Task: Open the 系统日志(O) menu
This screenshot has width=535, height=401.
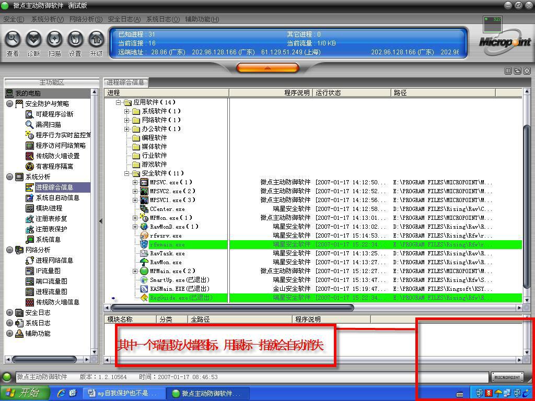Action: [x=163, y=19]
